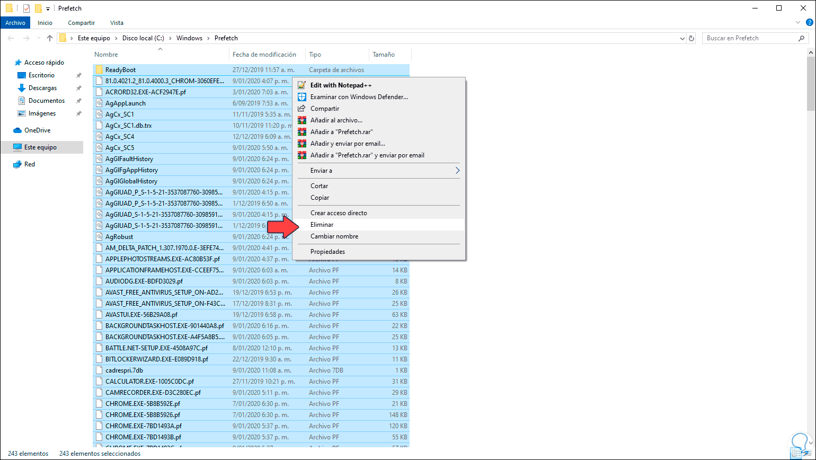Screen dimensions: 816x460
Task: Click the Quick Access Properties checkmark icon
Action: click(x=26, y=8)
